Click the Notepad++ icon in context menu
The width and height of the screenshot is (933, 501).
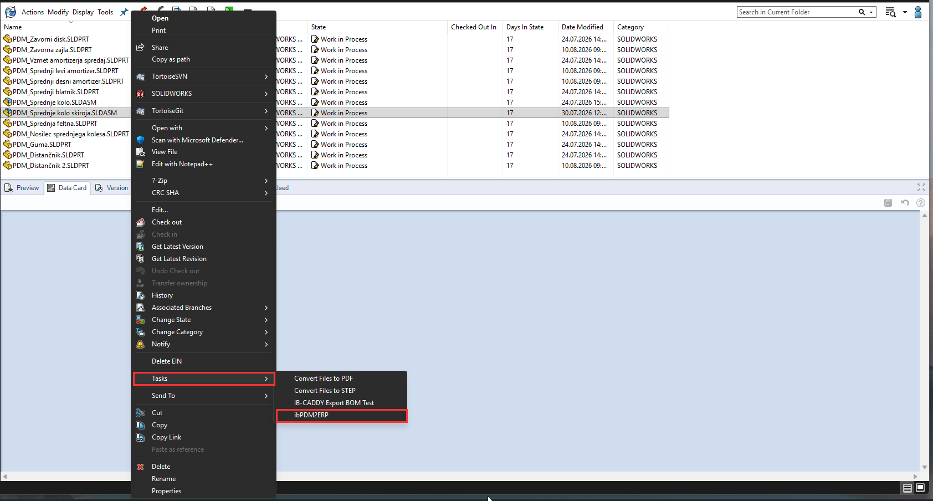[141, 164]
